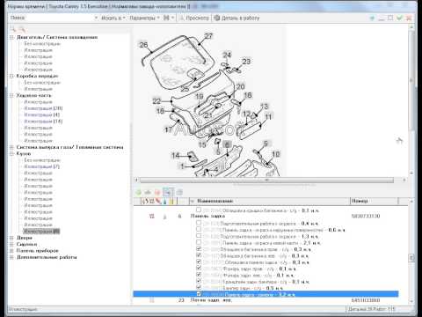Check the first preparatory works 0,4 н.ч. box

coord(199,223)
